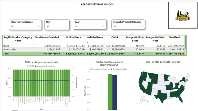Click the REPORTE ESTADOS UNIDOS heading
The height and width of the screenshot is (111, 198).
97,4
